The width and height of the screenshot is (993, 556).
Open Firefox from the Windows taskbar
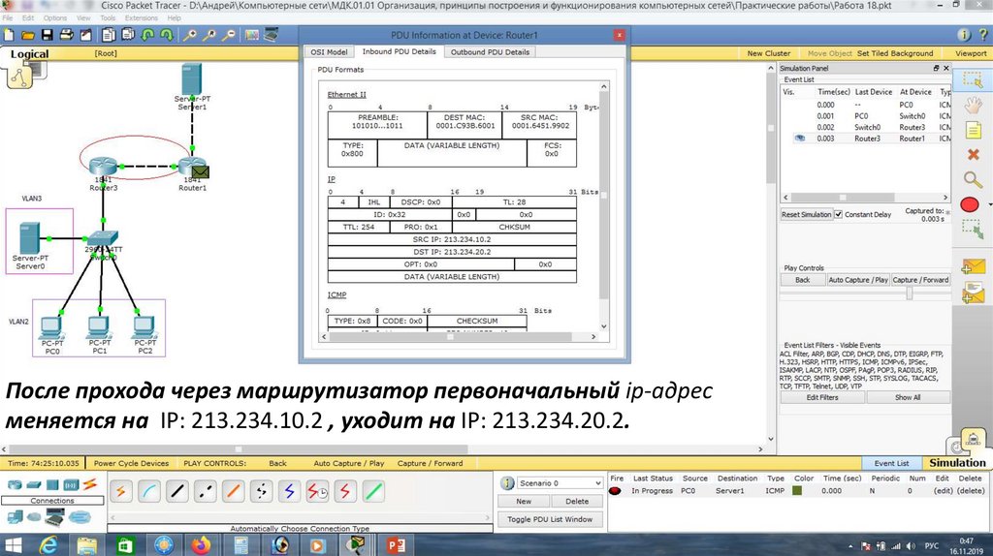click(200, 545)
